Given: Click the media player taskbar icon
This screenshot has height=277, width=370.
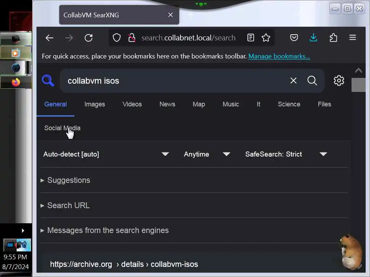Looking at the screenshot, I should 16,53.
